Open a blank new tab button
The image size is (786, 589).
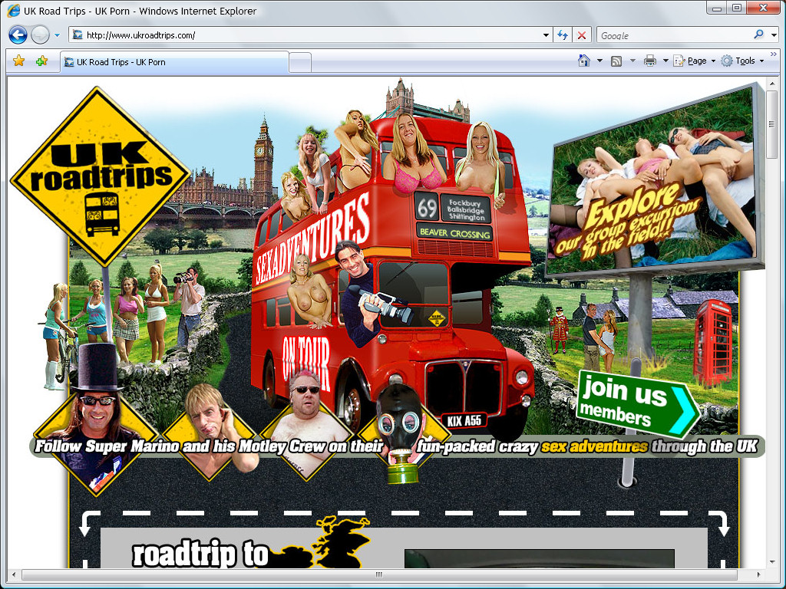point(300,63)
